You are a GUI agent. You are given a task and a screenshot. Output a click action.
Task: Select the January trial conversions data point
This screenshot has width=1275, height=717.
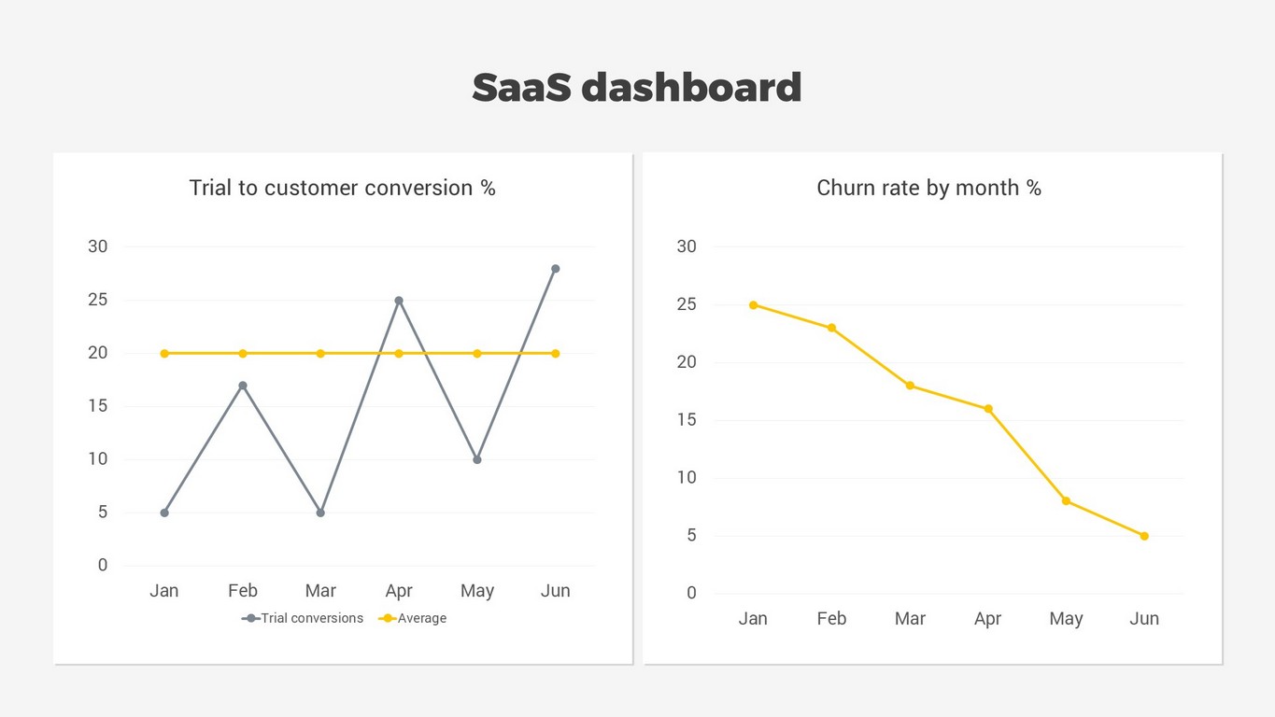[x=164, y=513]
